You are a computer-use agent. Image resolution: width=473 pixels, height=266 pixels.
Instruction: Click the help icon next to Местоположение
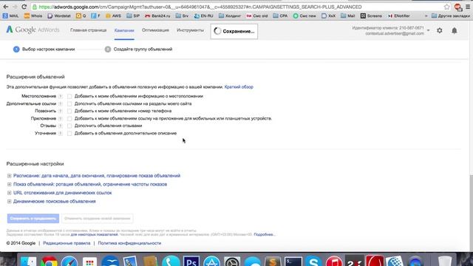(x=61, y=96)
